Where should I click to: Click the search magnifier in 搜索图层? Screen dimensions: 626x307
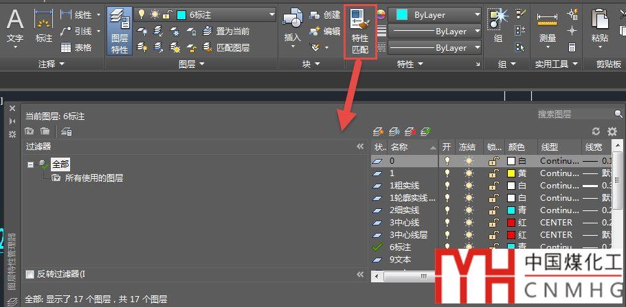[618, 114]
